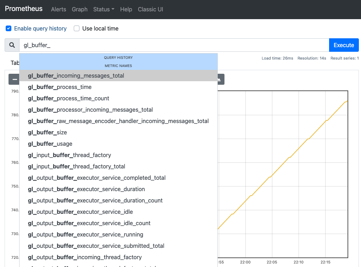Toggle Enable query history checkbox

pos(9,28)
